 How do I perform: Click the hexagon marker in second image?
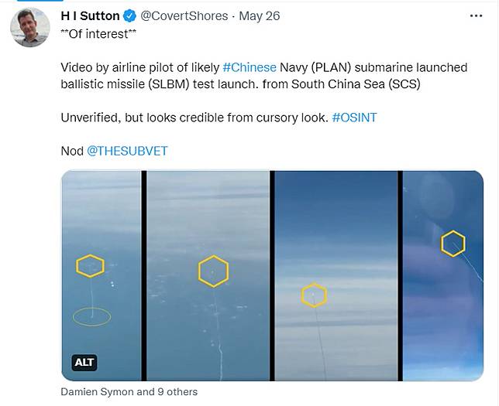pyautogui.click(x=212, y=271)
